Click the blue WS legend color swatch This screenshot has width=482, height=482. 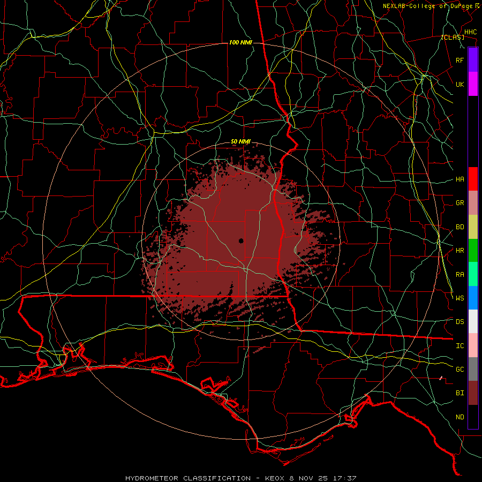coord(473,298)
